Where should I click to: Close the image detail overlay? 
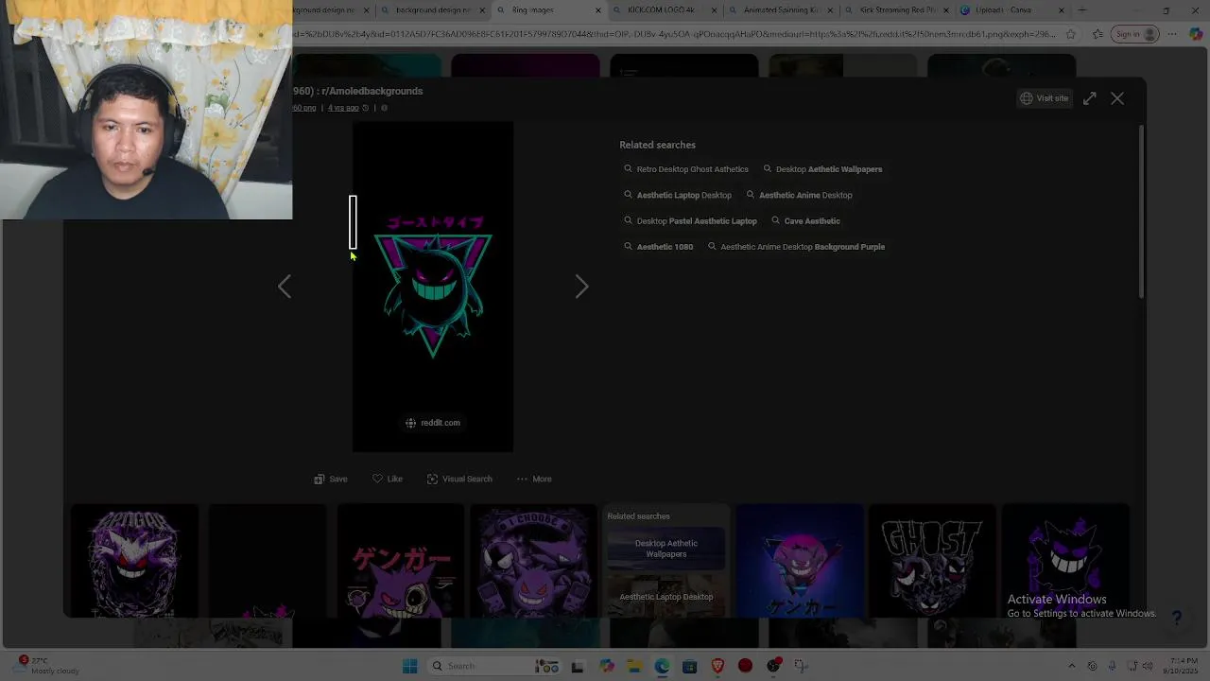(x=1117, y=98)
